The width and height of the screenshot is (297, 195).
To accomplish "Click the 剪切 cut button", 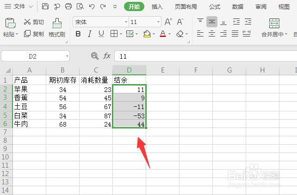I will click(34, 22).
